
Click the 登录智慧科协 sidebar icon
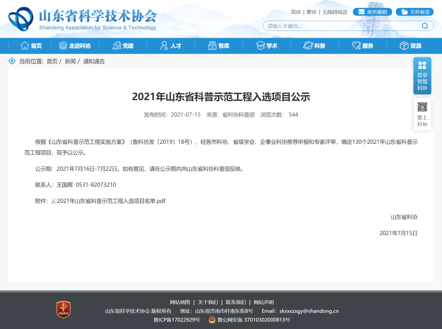pyautogui.click(x=422, y=66)
